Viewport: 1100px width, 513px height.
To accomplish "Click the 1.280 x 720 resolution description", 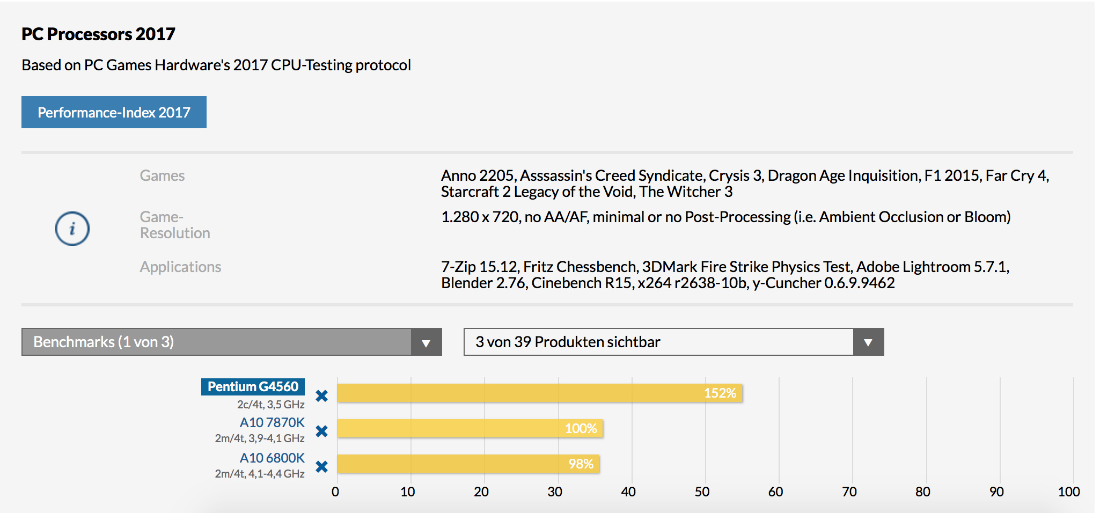I will [x=726, y=217].
